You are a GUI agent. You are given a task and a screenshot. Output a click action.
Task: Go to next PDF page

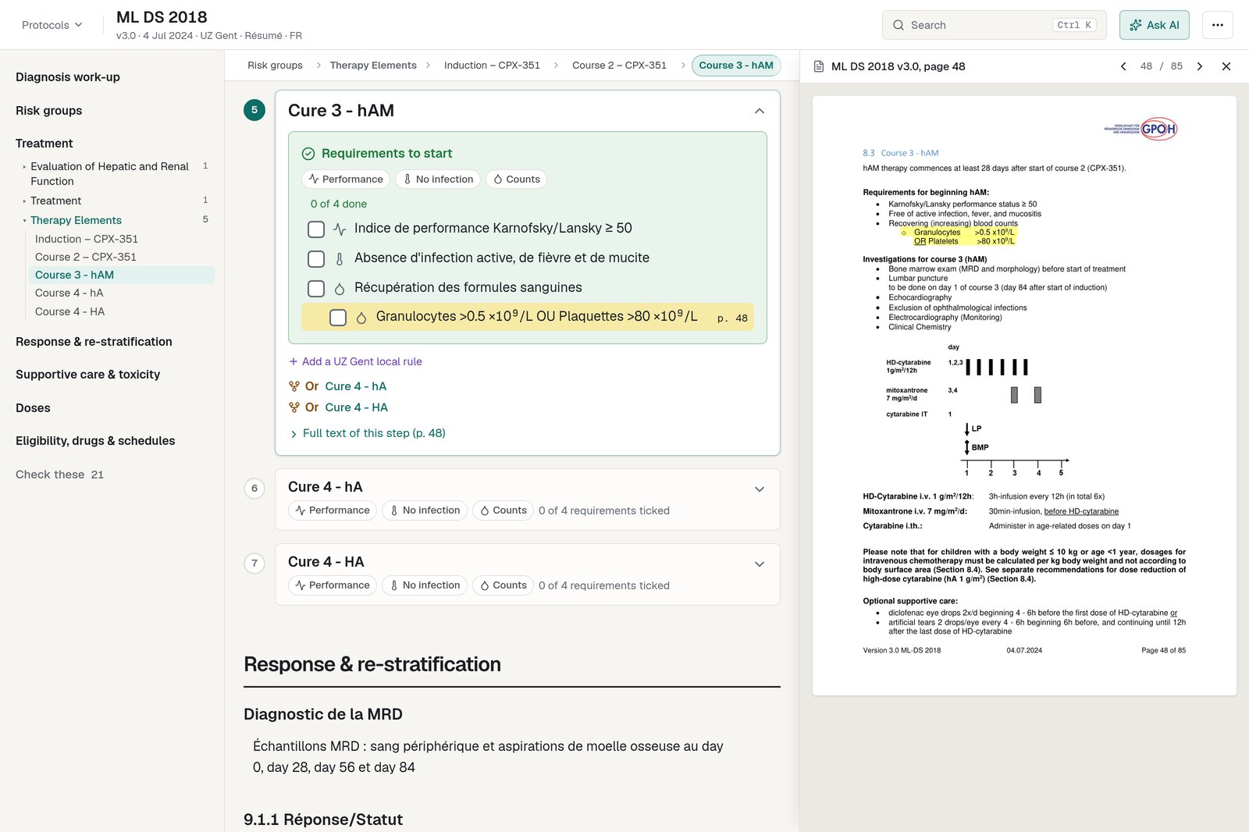(1200, 66)
